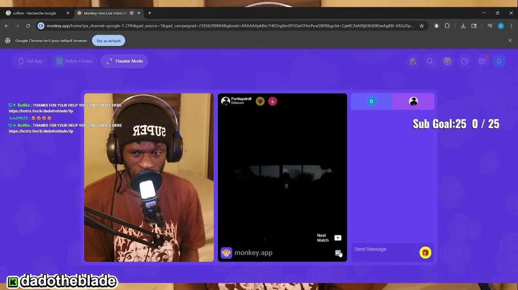The image size is (518, 290).
Task: Switch to cuffem Recherche Google tab
Action: tap(37, 13)
